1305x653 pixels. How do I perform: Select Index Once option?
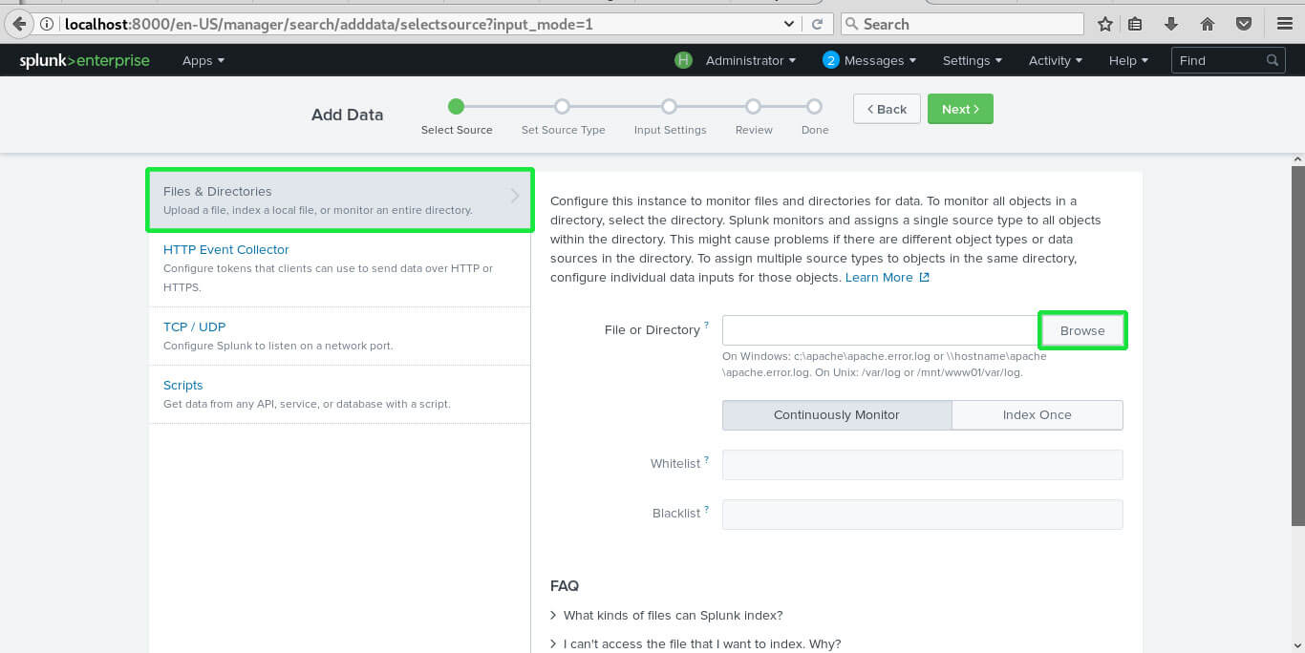1038,415
